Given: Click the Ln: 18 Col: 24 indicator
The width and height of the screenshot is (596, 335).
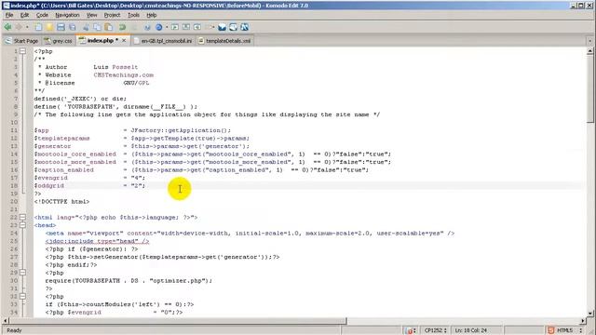Looking at the screenshot, I should tap(470, 330).
